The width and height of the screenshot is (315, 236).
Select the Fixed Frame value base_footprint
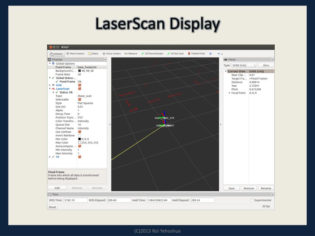(87, 67)
